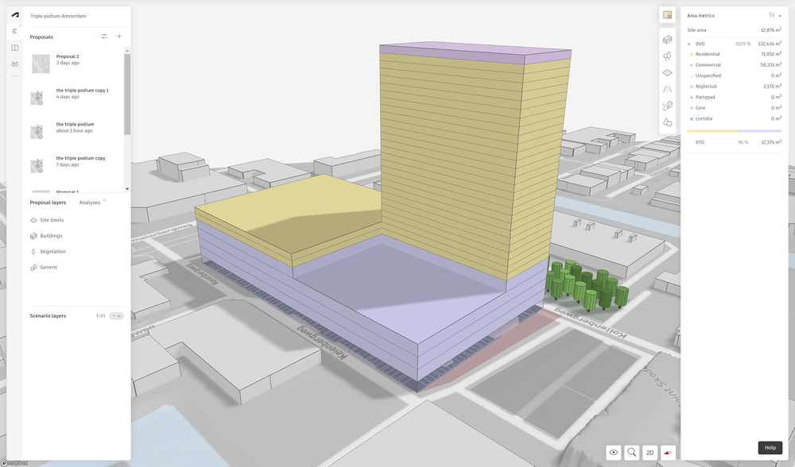Open the area metrics color panel icon
This screenshot has height=467, width=795.
[x=668, y=15]
